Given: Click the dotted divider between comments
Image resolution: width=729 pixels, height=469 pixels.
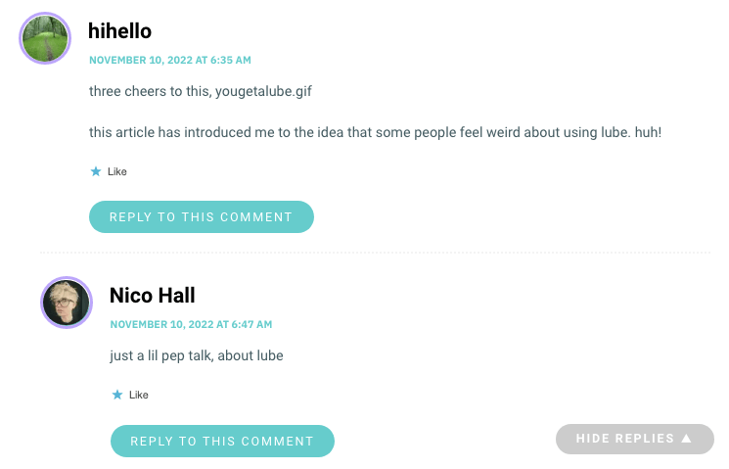Looking at the screenshot, I should (x=375, y=253).
